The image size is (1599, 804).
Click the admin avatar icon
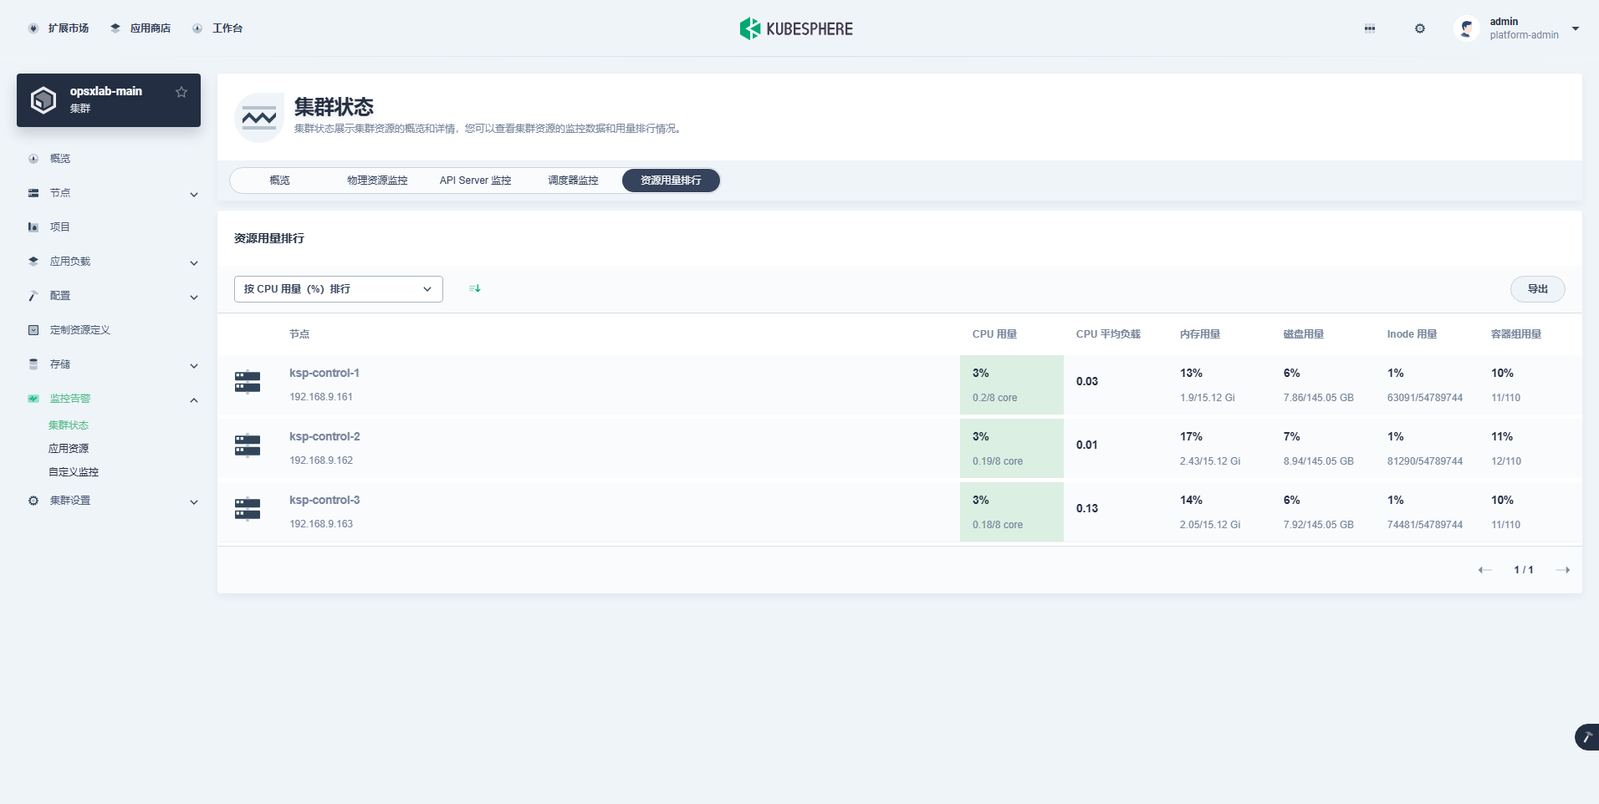[x=1467, y=28]
